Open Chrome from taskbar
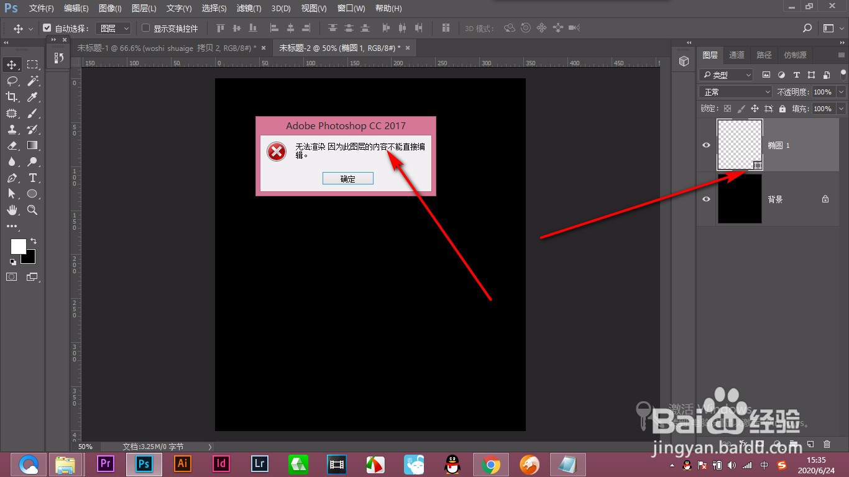The height and width of the screenshot is (477, 849). (491, 464)
